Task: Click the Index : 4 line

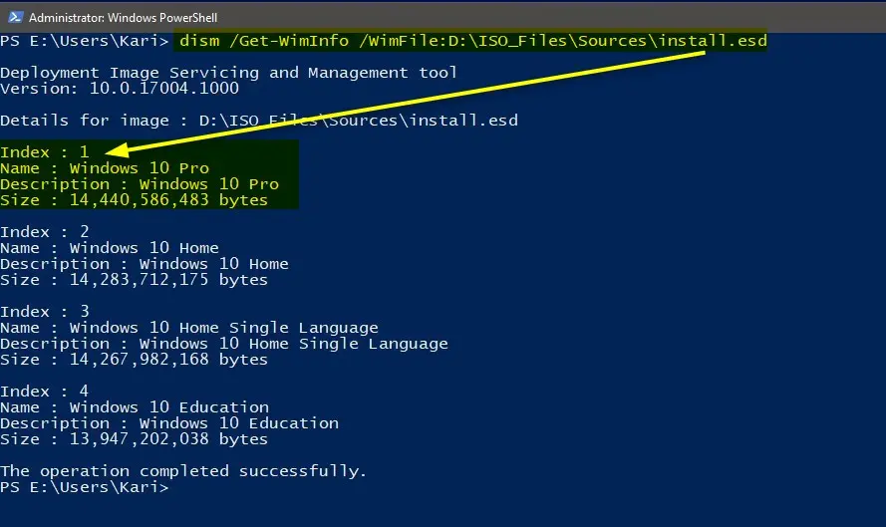Action: (45, 392)
